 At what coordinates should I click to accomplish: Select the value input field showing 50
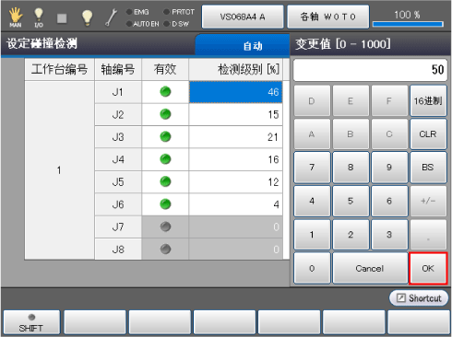[370, 70]
